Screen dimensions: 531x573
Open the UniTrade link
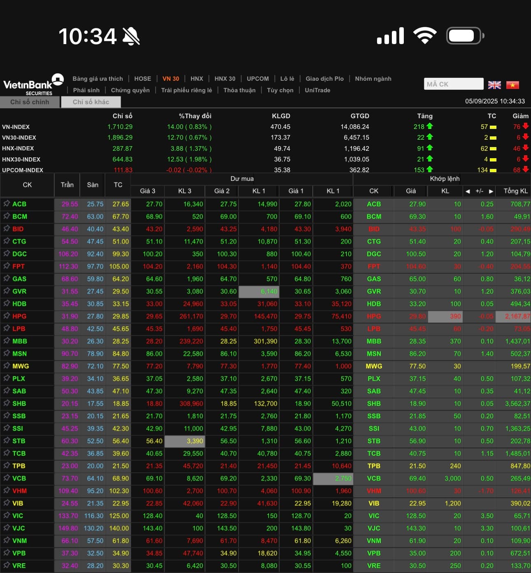(x=317, y=90)
